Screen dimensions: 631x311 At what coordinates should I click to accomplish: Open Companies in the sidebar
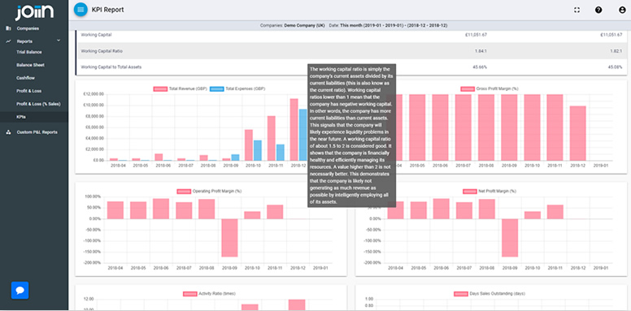point(28,28)
